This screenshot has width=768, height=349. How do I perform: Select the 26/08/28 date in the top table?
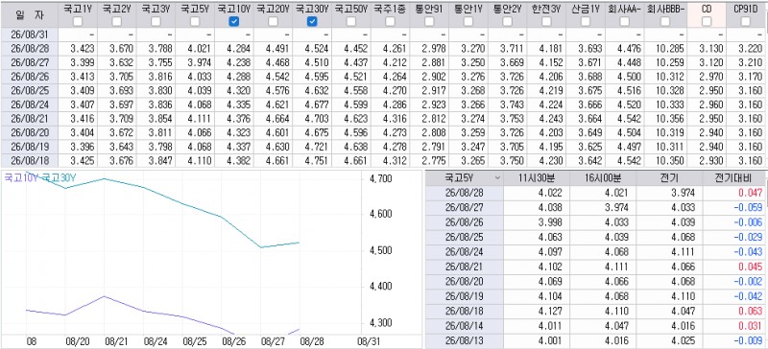tap(29, 49)
